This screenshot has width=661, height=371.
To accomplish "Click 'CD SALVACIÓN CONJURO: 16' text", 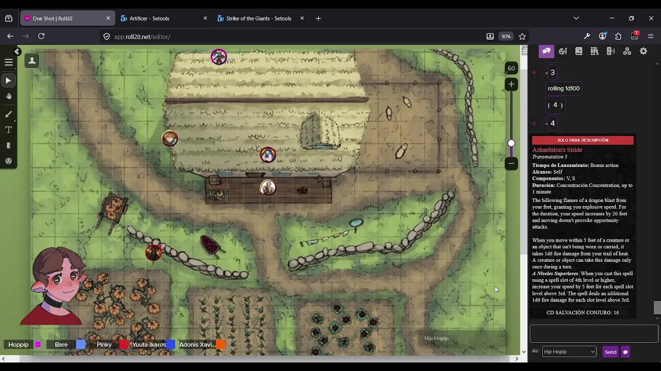I will point(583,313).
